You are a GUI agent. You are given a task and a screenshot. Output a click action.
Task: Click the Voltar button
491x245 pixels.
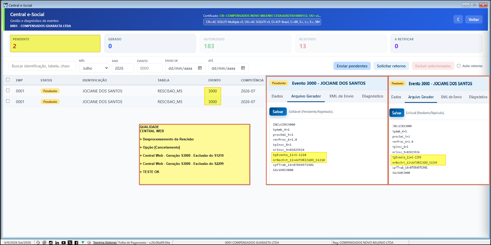coord(474,20)
